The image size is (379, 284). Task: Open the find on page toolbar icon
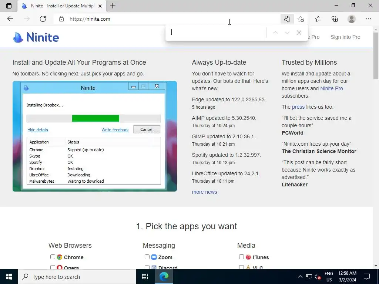287,19
